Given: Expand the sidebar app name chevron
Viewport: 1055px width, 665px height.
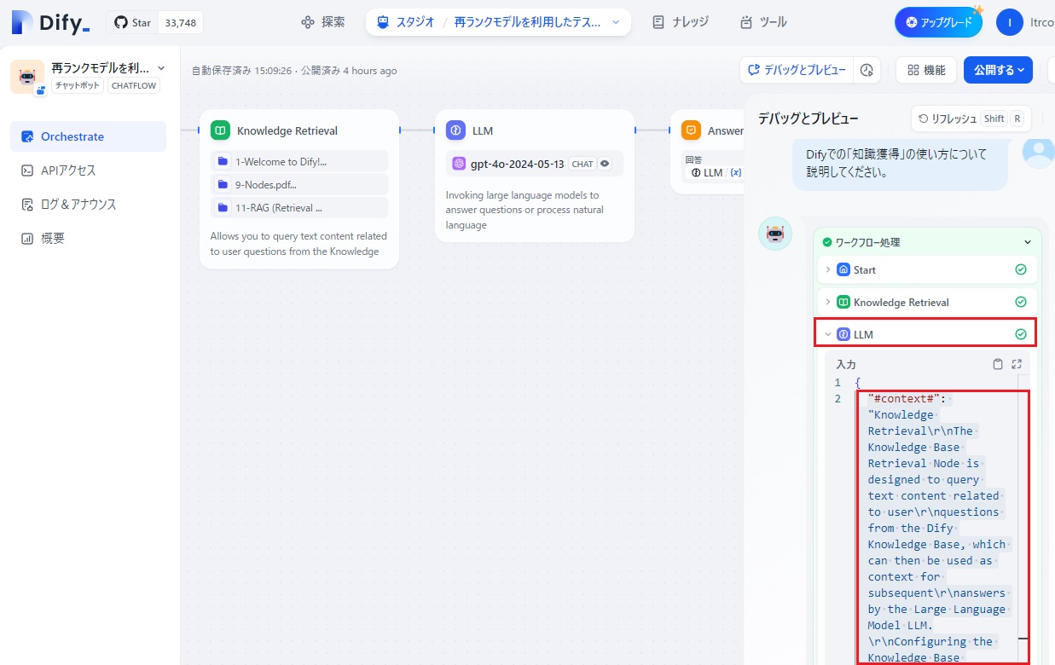Looking at the screenshot, I should coord(161,68).
